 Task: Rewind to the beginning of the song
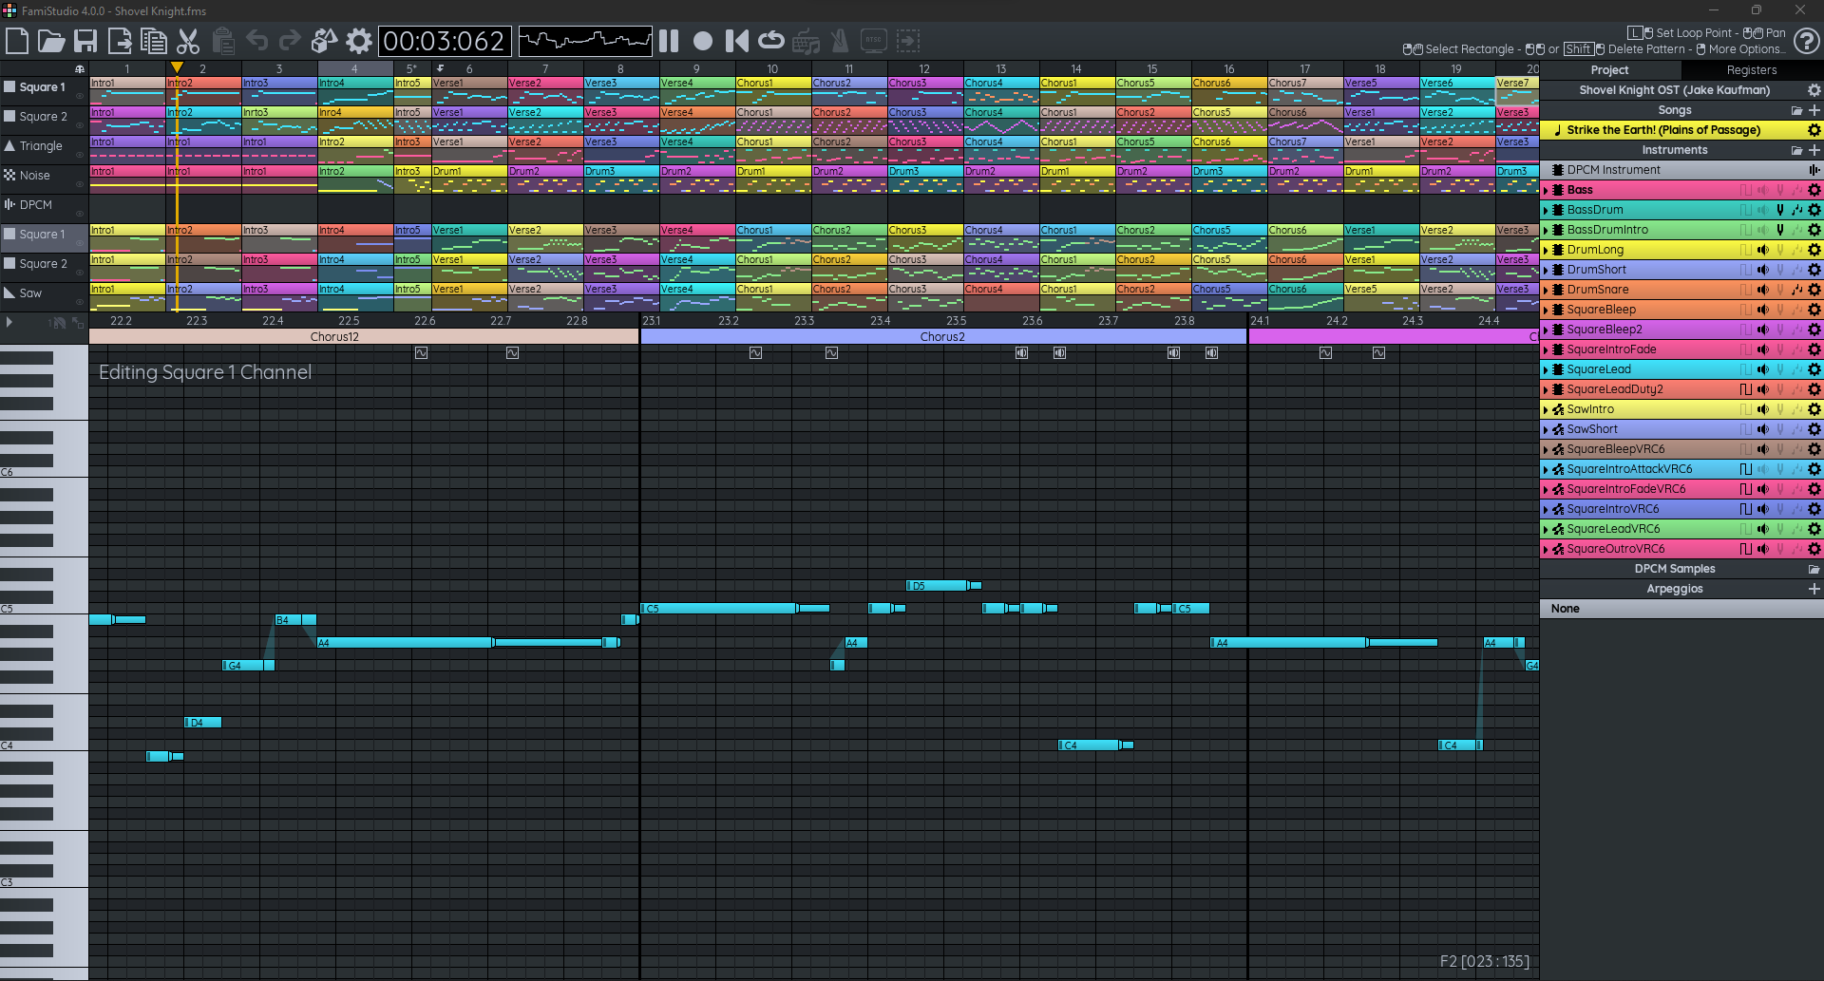(x=736, y=41)
